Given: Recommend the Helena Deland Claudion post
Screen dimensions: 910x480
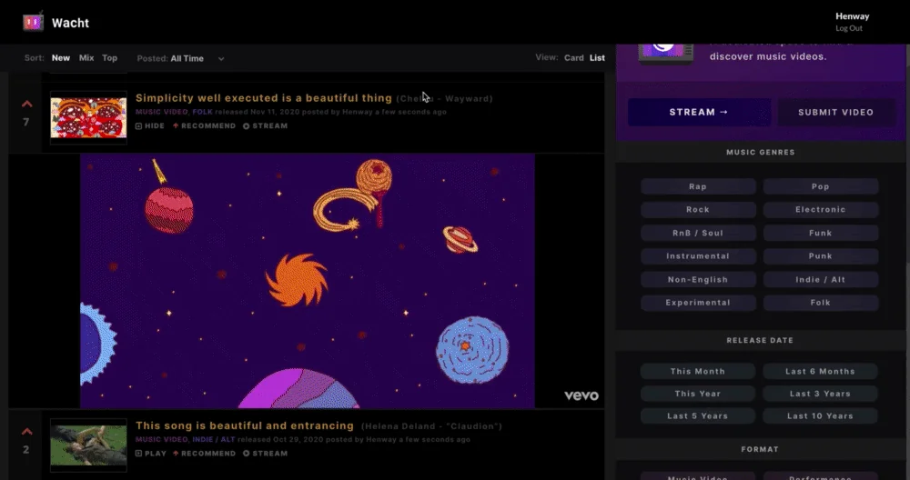Looking at the screenshot, I should [x=204, y=454].
